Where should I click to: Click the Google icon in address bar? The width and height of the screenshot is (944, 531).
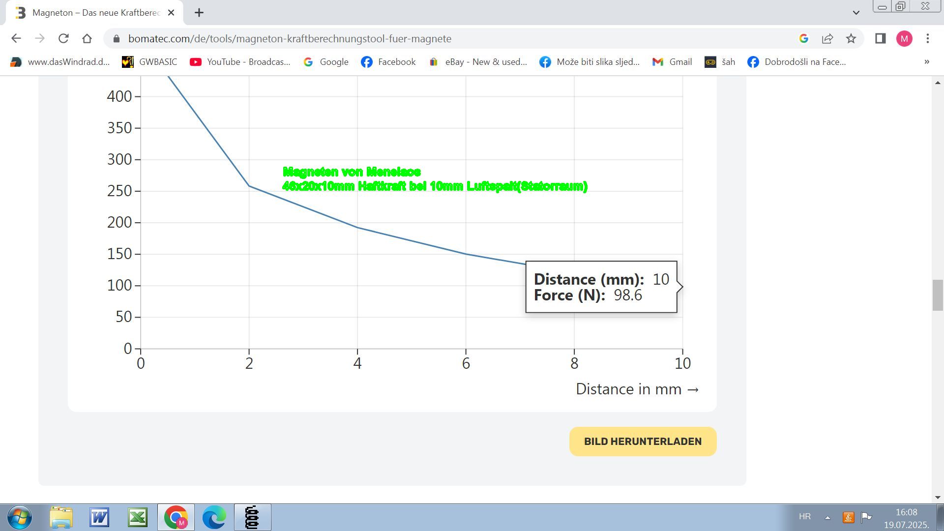[804, 38]
